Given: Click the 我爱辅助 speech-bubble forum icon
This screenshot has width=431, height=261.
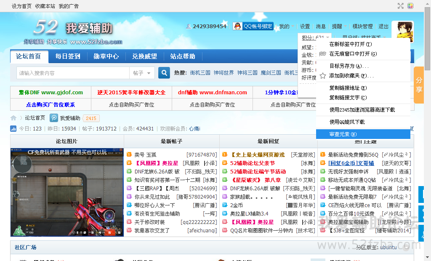Looking at the screenshot, I should coord(54,118).
